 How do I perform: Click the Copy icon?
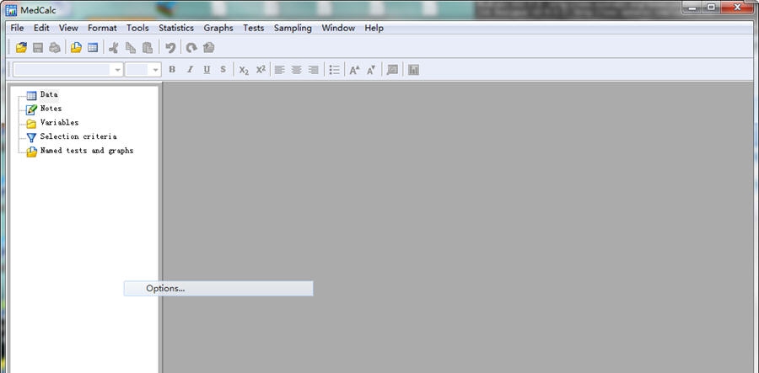131,47
